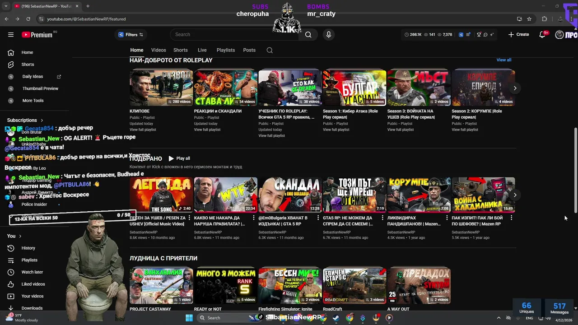Click the 266.1K watch-time stat
Screen dimensions: 578x325
(x=413, y=34)
